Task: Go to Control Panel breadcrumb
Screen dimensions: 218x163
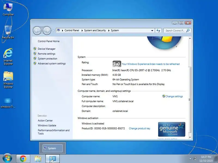Action: 72,30
